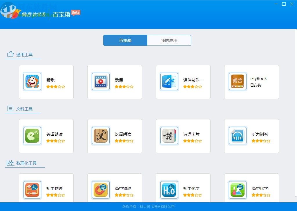Open the 英语朗读 green icon
Viewport: 297px width, 211px height.
pyautogui.click(x=32, y=136)
